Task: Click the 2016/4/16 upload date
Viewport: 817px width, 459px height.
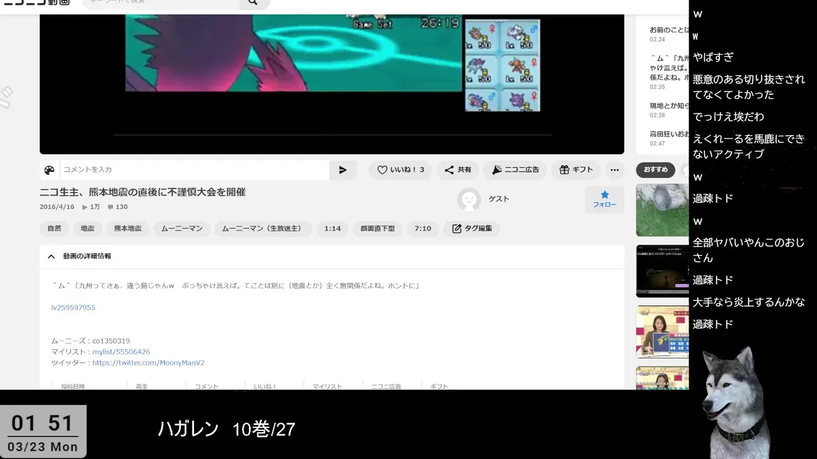Action: tap(57, 207)
